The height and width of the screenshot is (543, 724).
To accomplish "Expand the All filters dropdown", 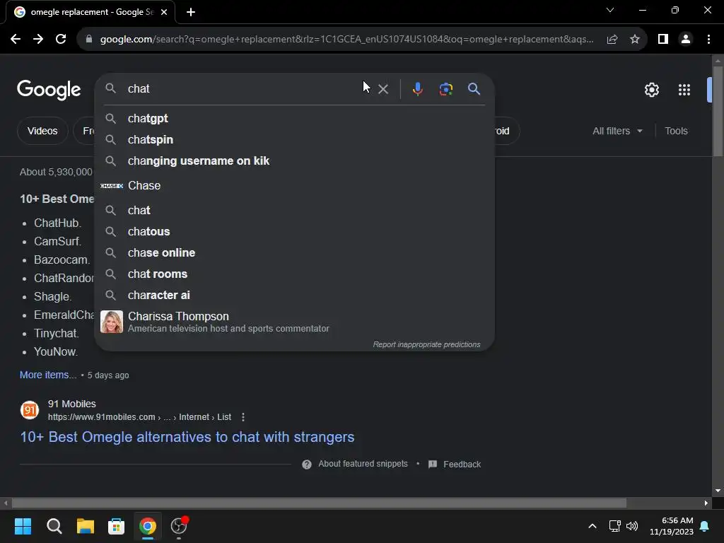I will tap(617, 131).
